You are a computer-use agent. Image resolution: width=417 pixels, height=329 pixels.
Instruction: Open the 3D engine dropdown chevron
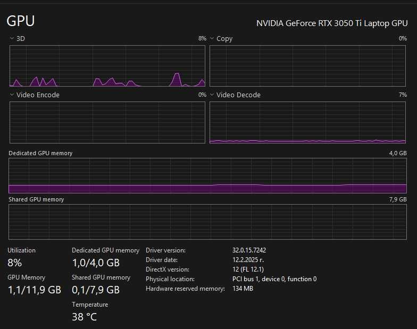tap(12, 38)
